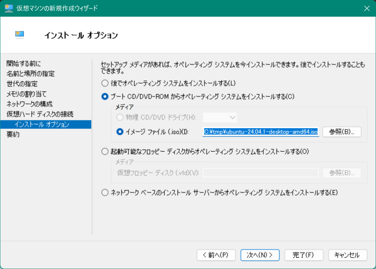This screenshot has height=269, width=376.
Task: Open 要約 page in the sidebar
Action: 13,134
